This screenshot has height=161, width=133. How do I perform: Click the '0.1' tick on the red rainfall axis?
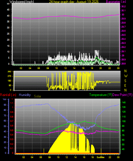tap(12, 148)
